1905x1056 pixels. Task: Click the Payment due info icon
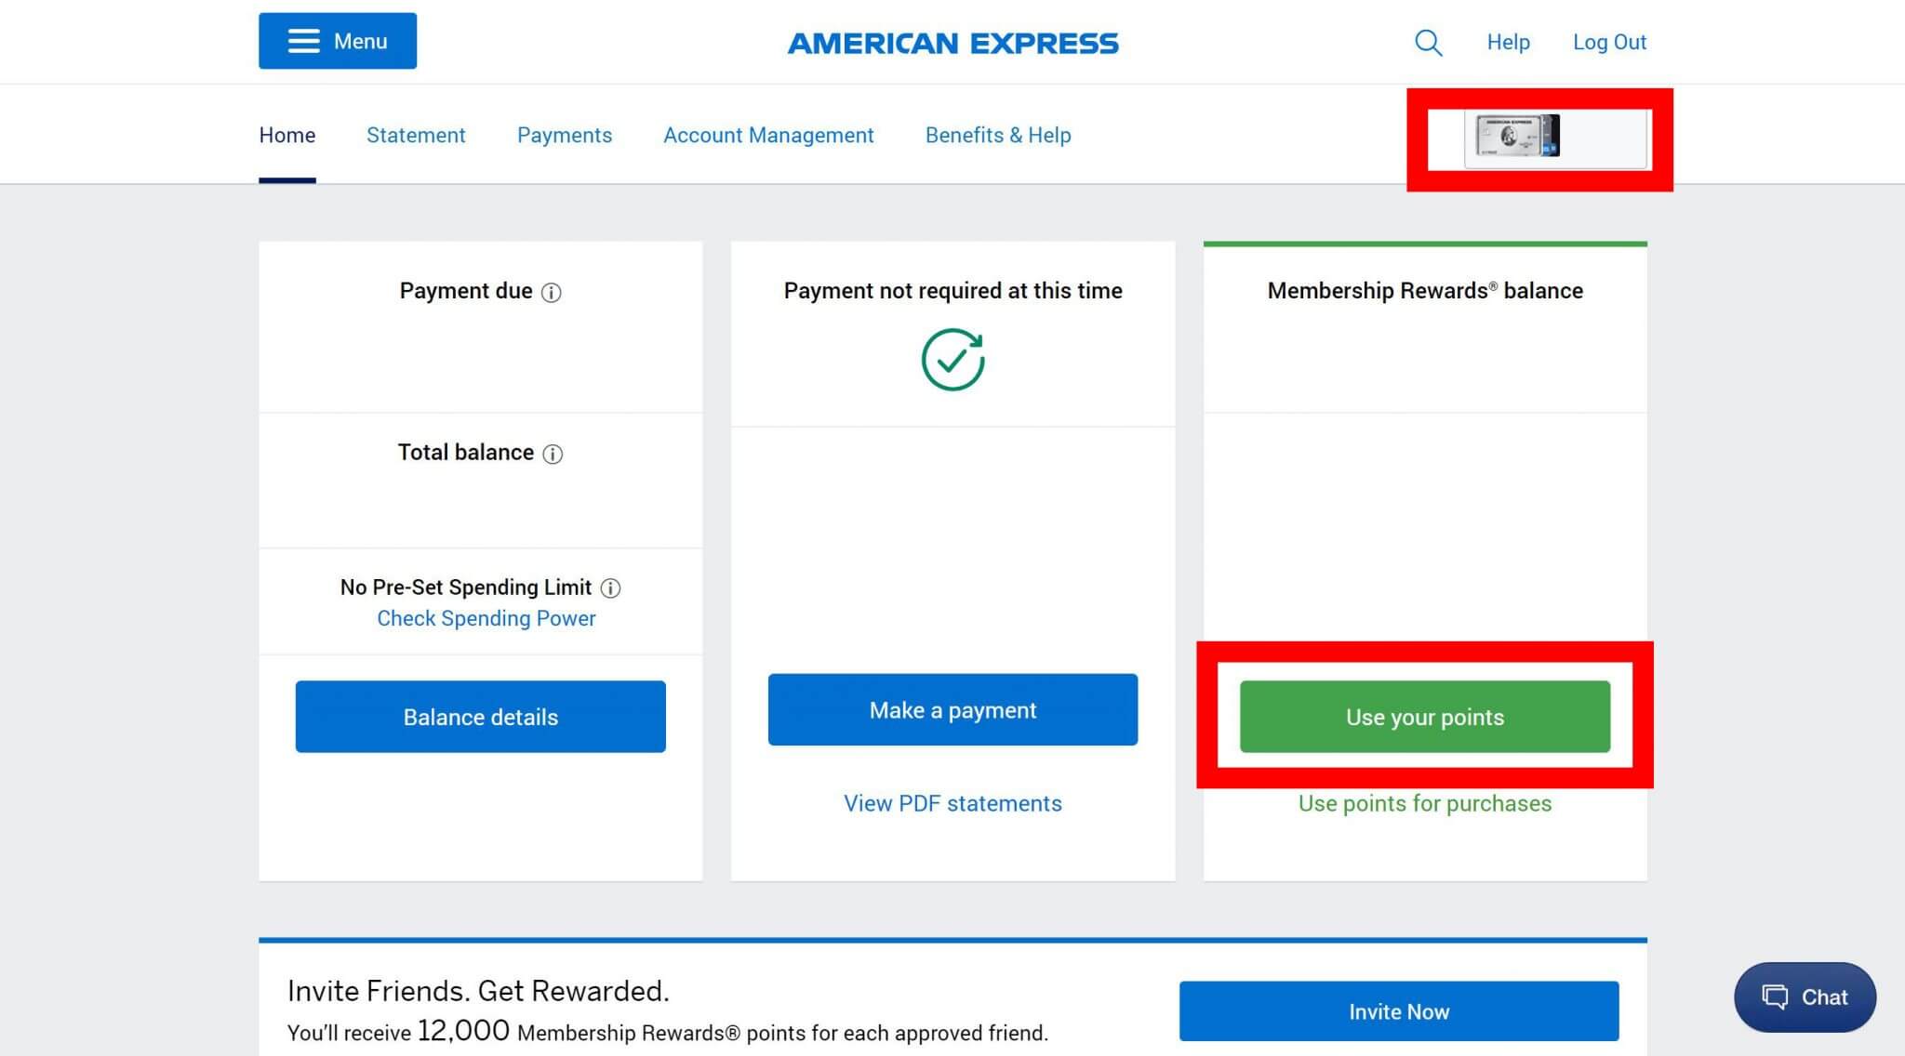click(x=552, y=293)
